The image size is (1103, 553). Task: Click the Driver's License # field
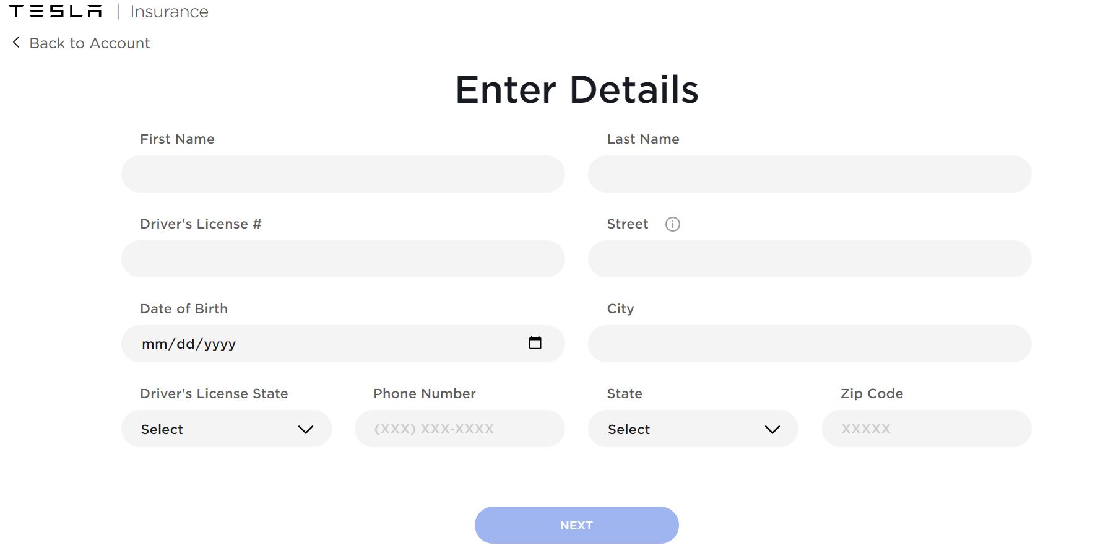[343, 259]
